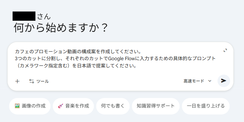Select the 知識習得サポート suggestion chip

[156, 106]
